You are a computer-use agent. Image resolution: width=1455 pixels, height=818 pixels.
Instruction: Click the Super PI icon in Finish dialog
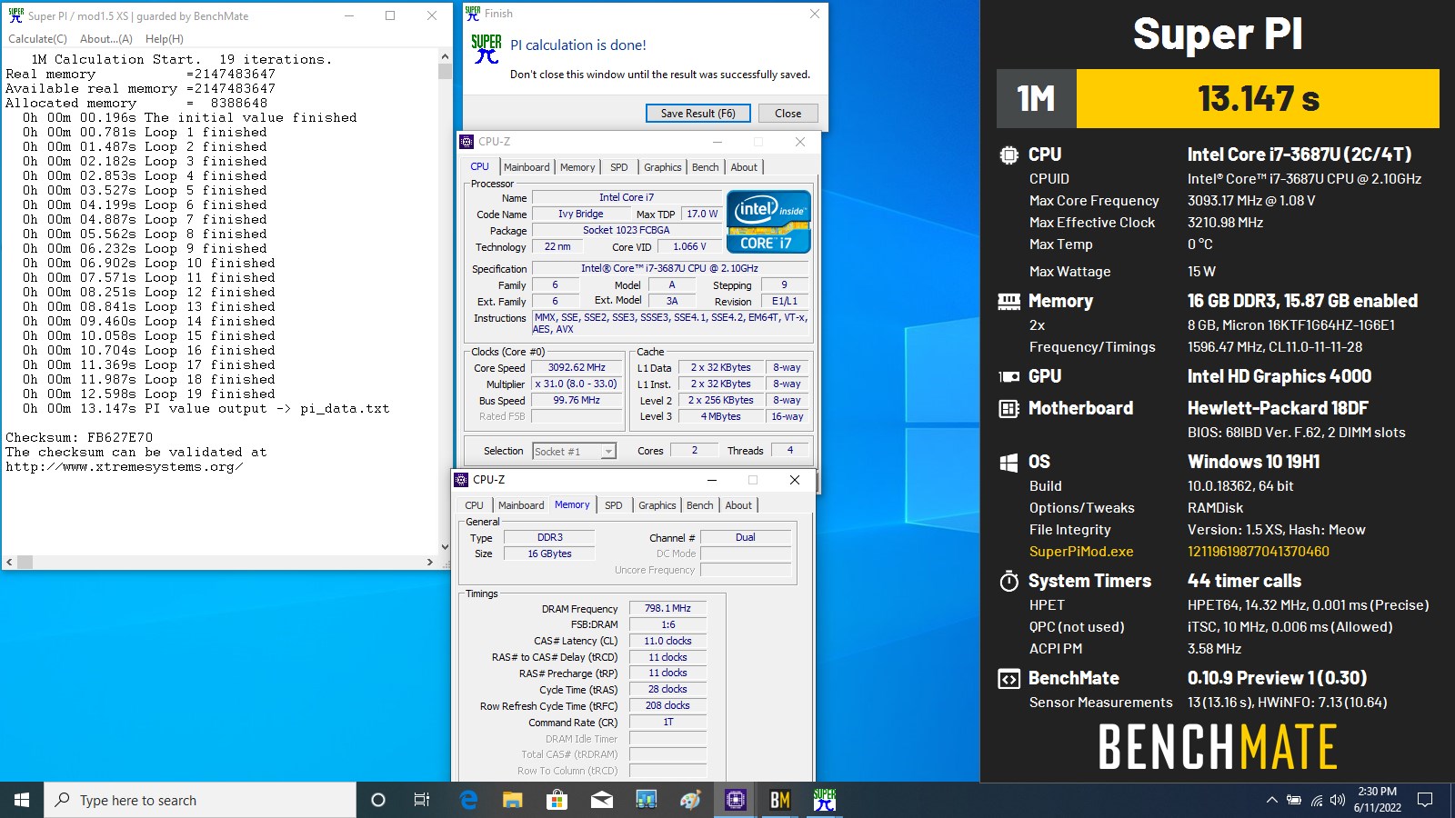[487, 49]
